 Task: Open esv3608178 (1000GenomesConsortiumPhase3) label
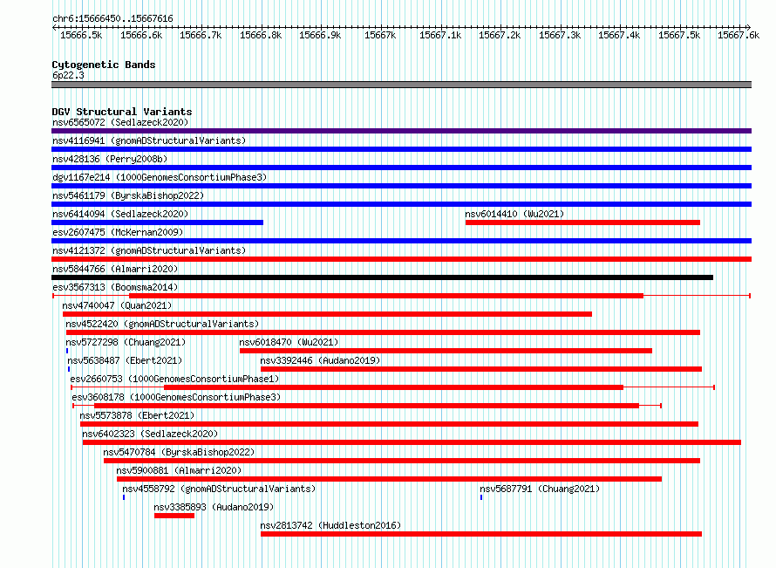176,397
